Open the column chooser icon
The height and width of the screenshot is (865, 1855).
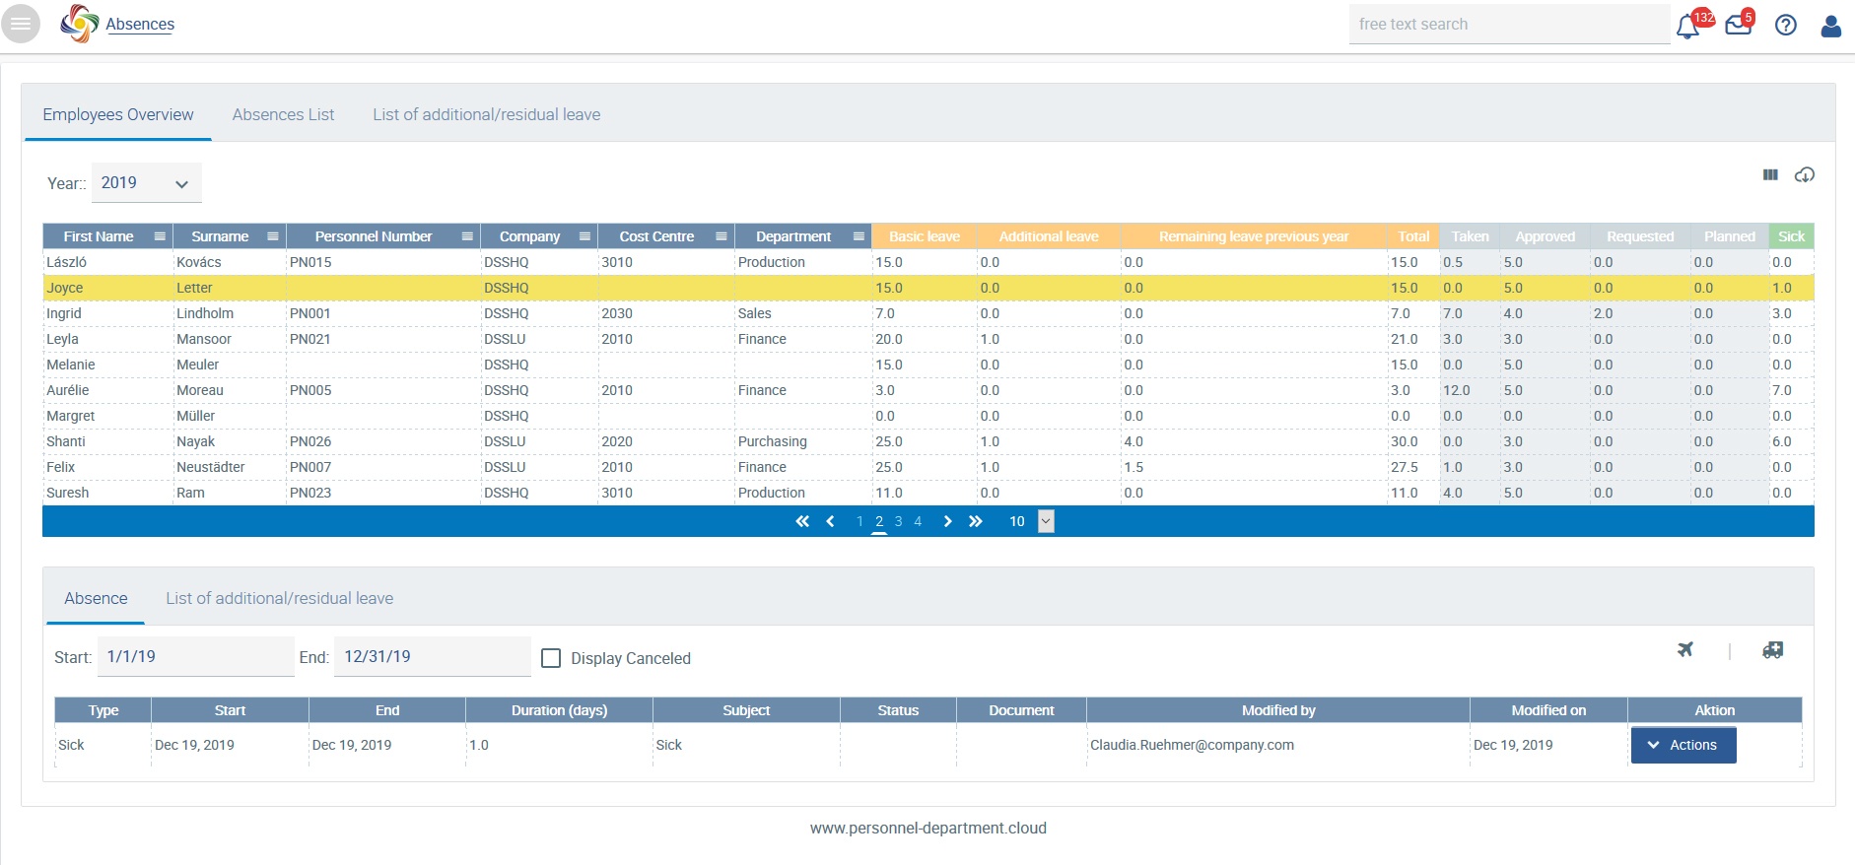point(1770,174)
